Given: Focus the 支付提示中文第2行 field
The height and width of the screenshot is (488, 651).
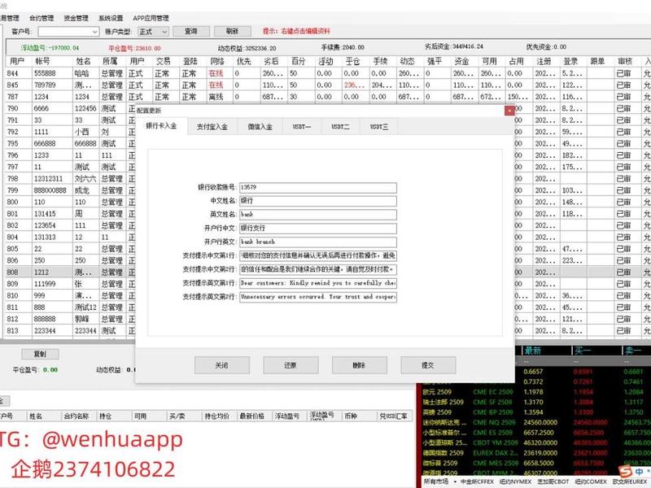Looking at the screenshot, I should pyautogui.click(x=318, y=269).
